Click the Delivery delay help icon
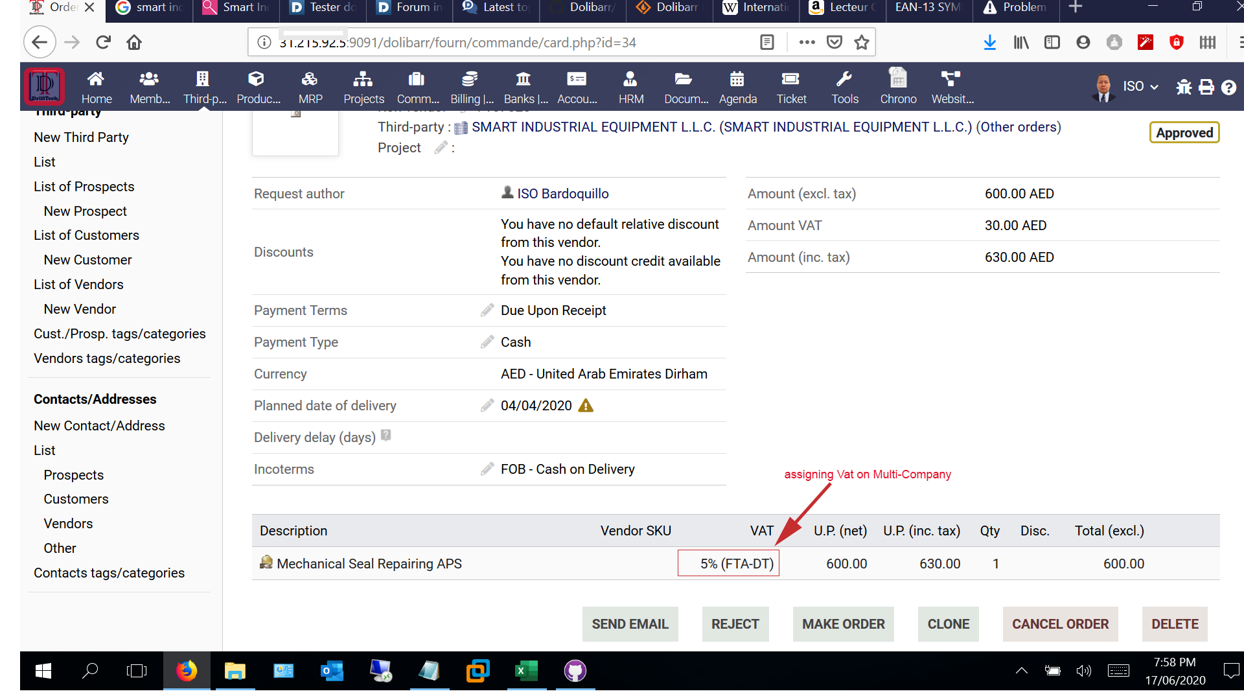Viewport: 1244px width, 700px height. click(x=386, y=436)
